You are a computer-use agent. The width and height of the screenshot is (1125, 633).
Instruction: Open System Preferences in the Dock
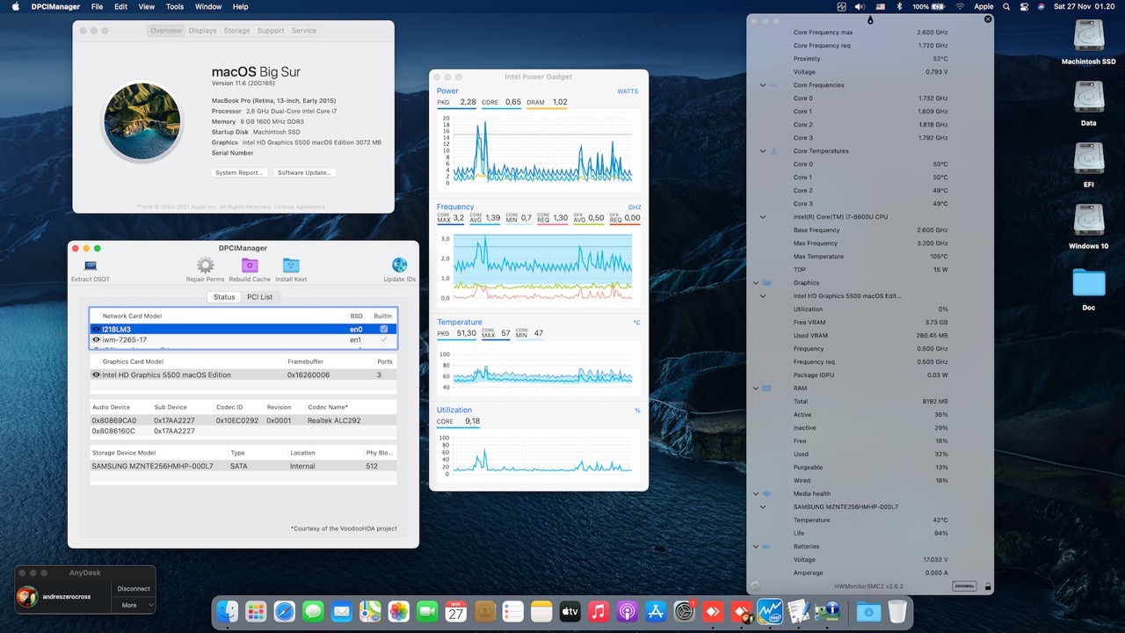coord(685,611)
